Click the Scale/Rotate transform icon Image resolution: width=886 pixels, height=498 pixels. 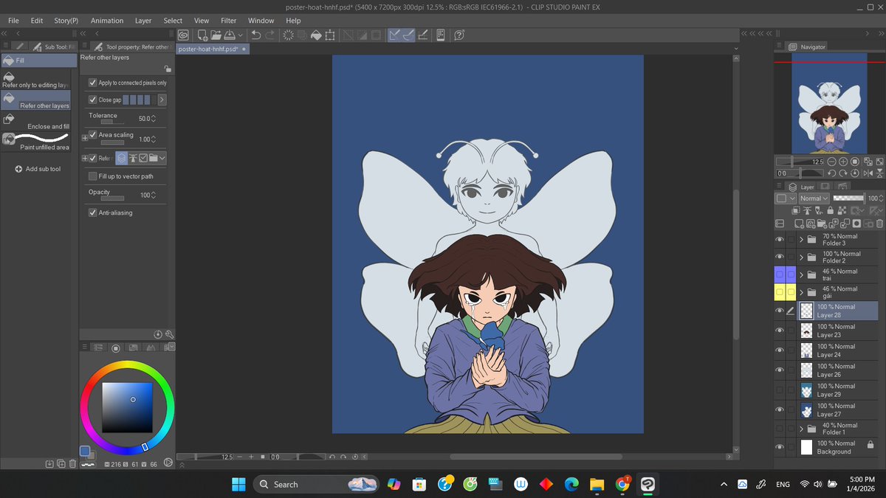click(x=330, y=35)
